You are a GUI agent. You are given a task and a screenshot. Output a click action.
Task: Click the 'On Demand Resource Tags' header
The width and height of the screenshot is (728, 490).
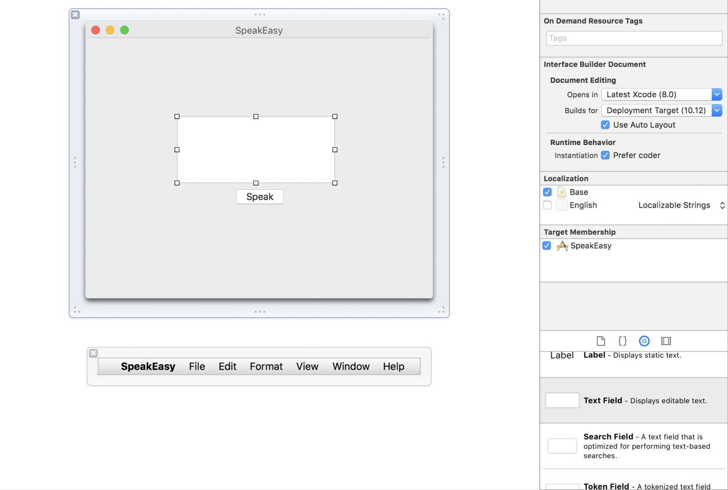click(593, 21)
